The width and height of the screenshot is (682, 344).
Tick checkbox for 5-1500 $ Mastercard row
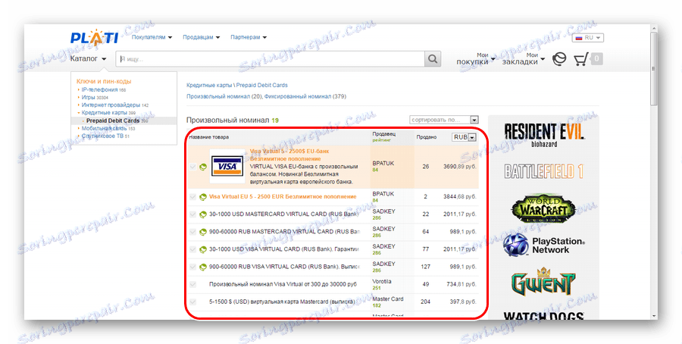coord(192,302)
